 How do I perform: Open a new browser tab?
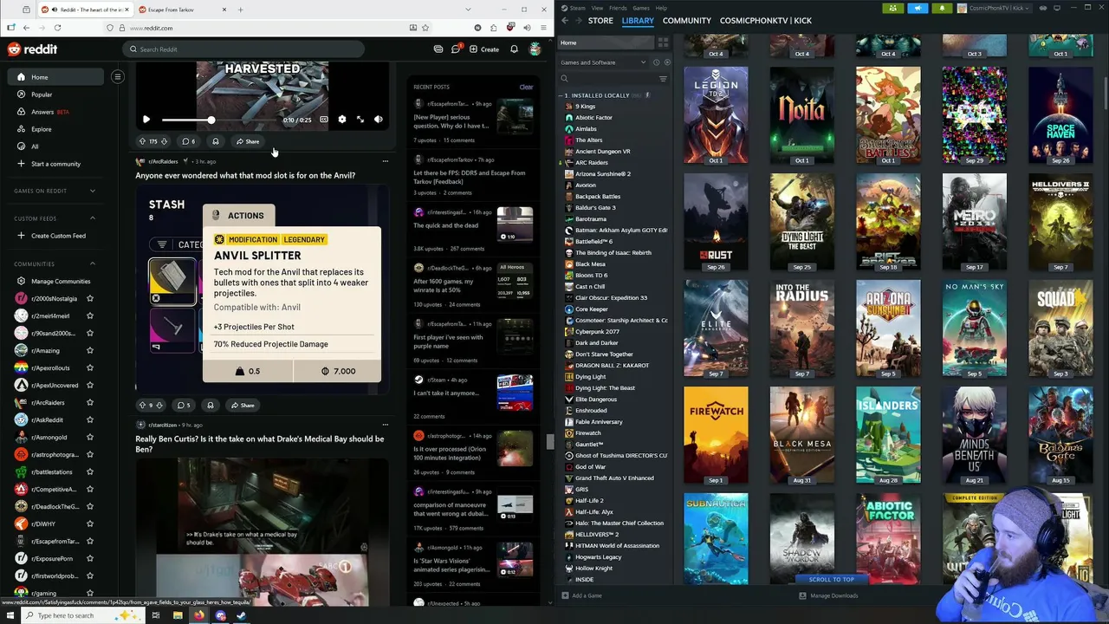[241, 10]
